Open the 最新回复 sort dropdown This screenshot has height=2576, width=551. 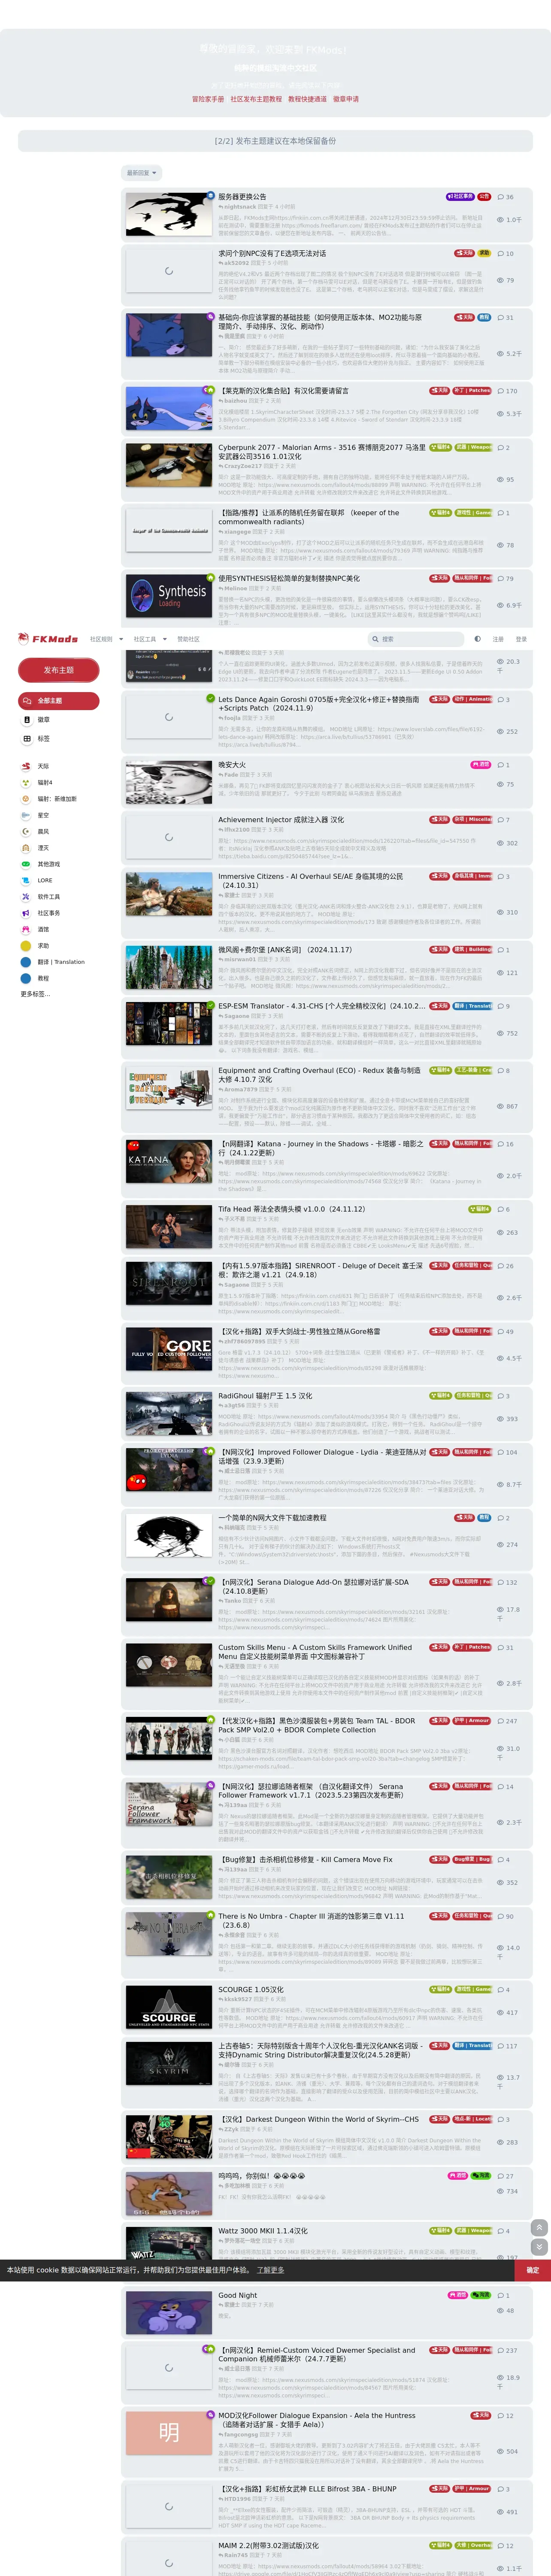tap(142, 173)
